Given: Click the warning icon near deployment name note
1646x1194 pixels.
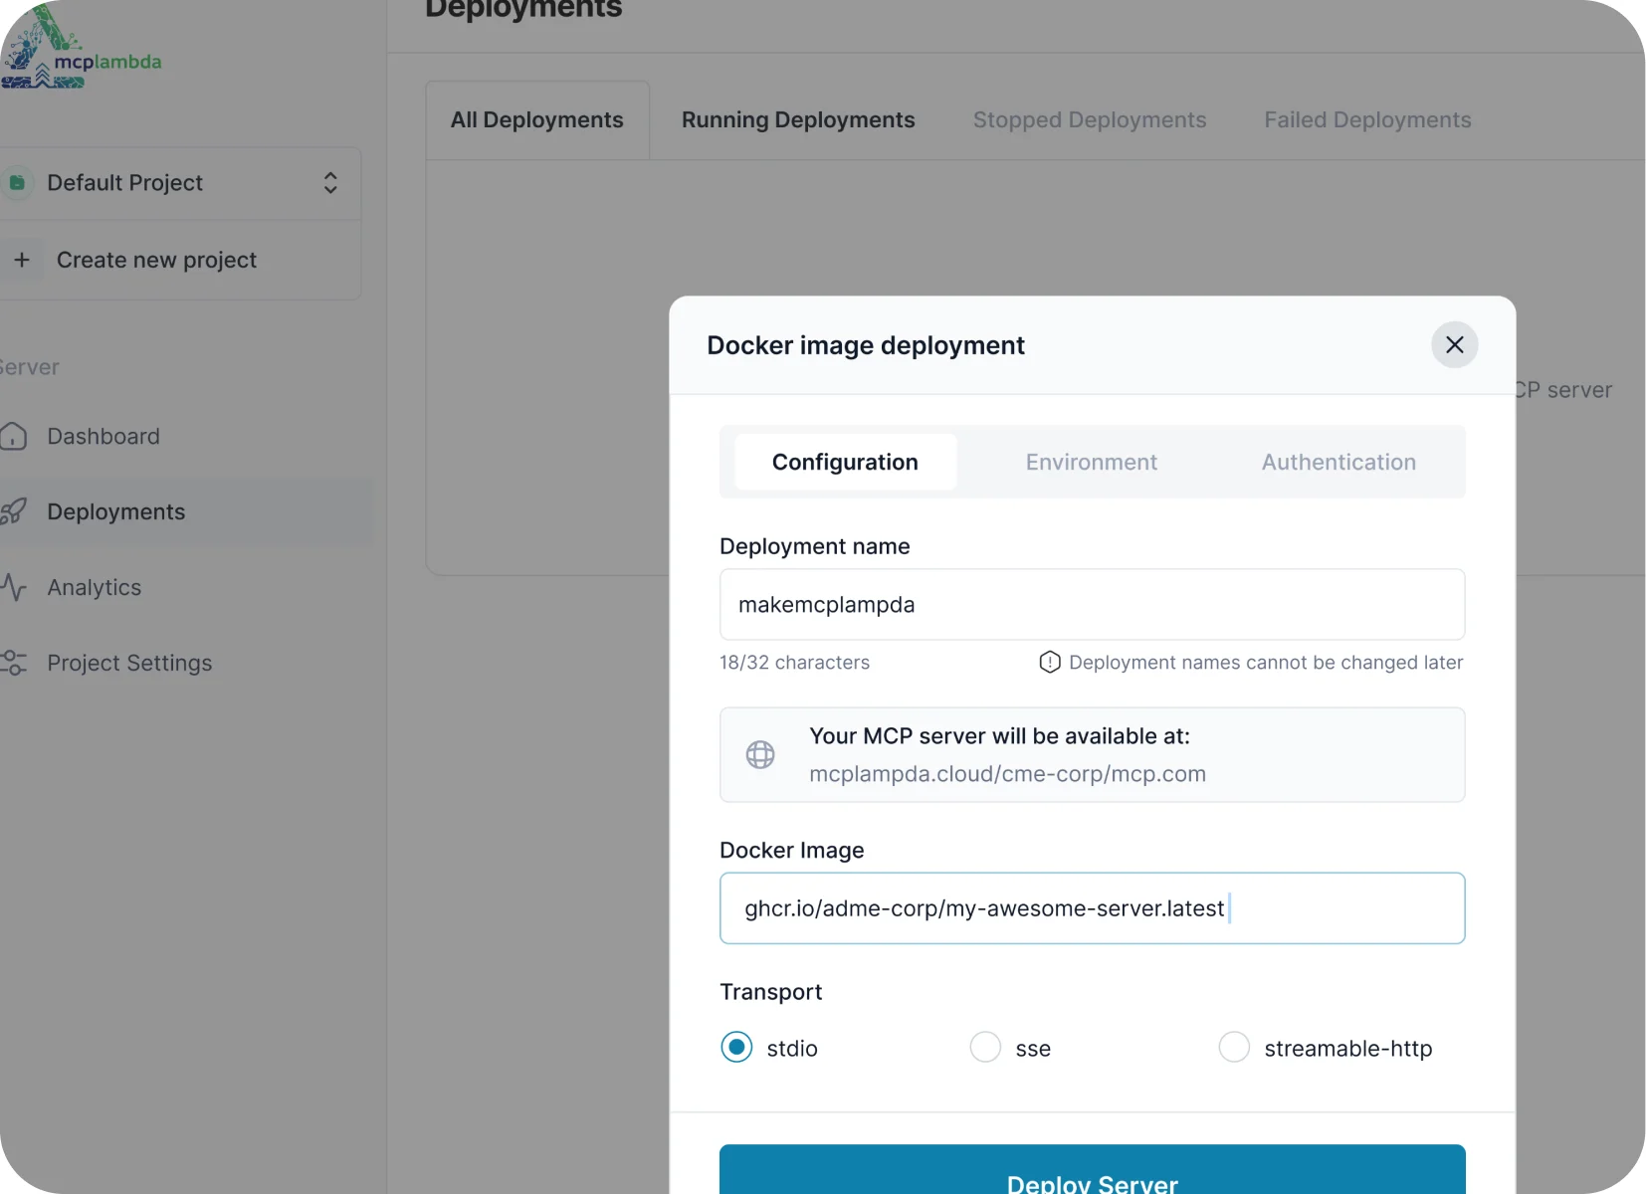Looking at the screenshot, I should click(x=1049, y=663).
